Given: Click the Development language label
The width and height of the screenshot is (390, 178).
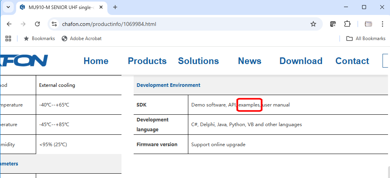Looking at the screenshot, I should click(x=153, y=125).
